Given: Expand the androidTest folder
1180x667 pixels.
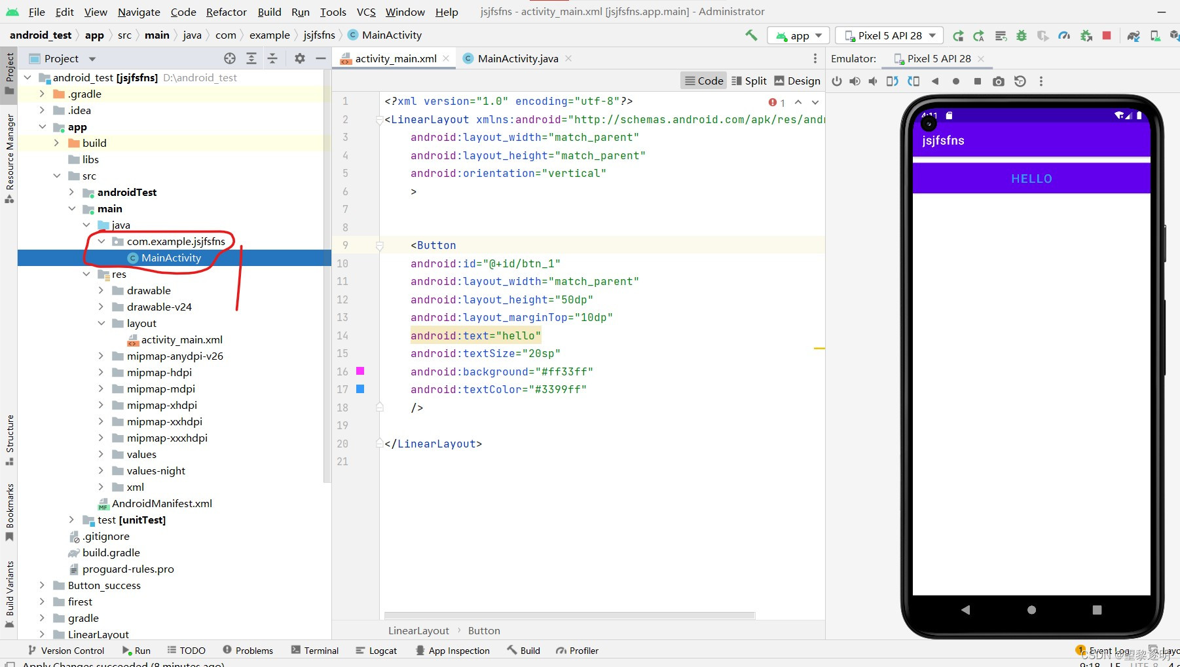Looking at the screenshot, I should point(72,192).
